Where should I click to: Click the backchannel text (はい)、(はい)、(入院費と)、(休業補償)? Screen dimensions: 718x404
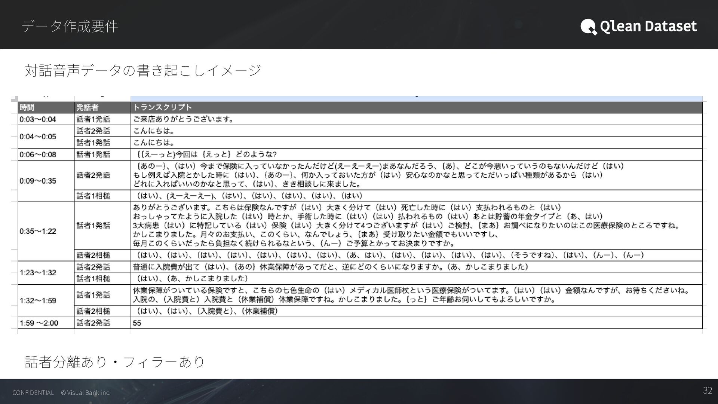(x=208, y=311)
